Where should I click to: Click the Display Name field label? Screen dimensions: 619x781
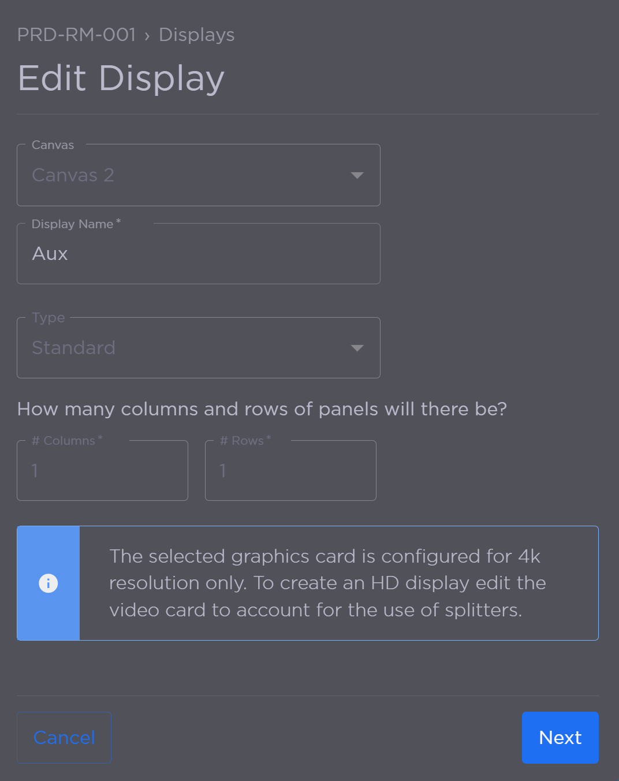73,224
